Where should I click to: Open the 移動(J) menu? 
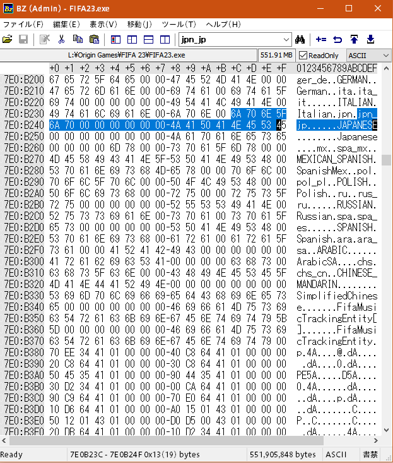click(139, 24)
